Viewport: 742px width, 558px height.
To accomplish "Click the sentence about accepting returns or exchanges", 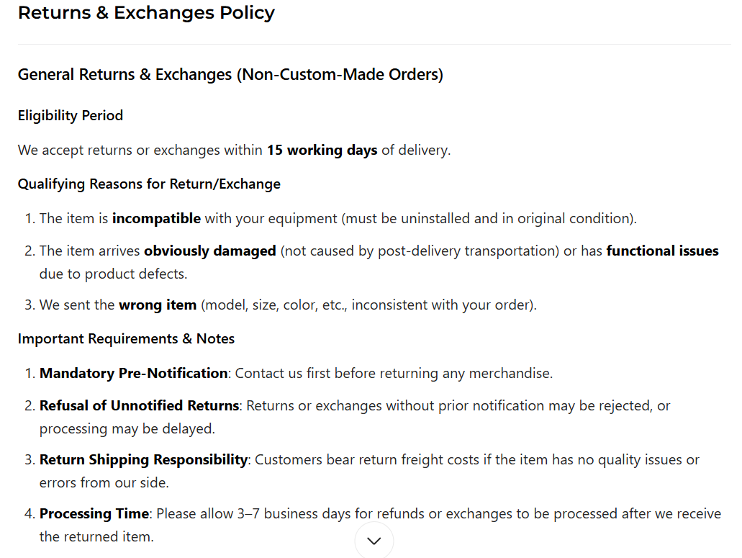I will (x=234, y=150).
